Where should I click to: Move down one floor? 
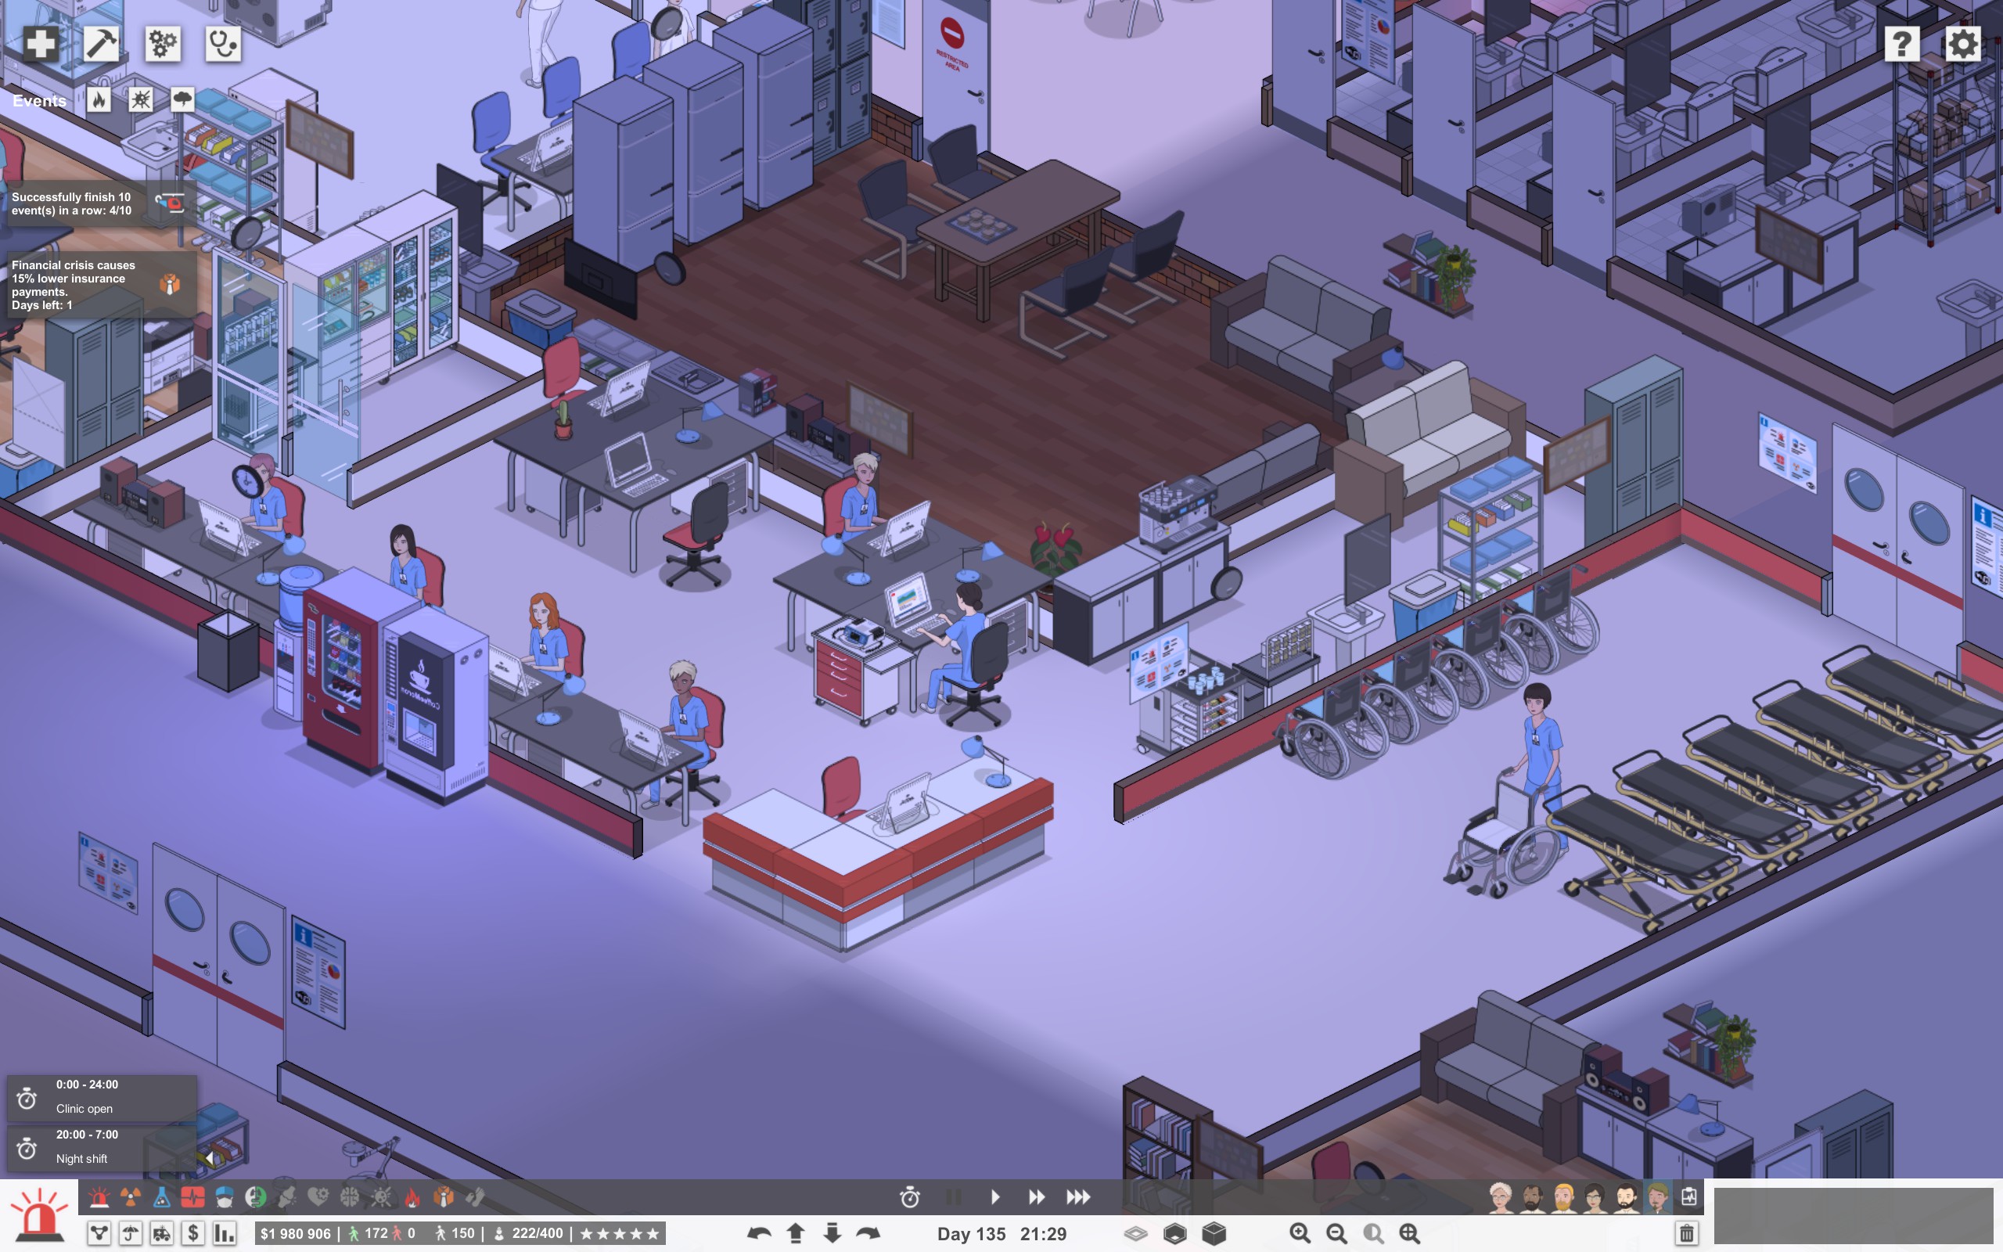pyautogui.click(x=832, y=1234)
